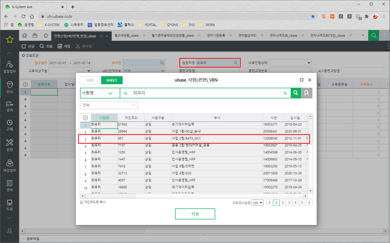Screen dimensions: 390x243
Task: Switch to SHEET view toggle
Action: click(x=112, y=80)
